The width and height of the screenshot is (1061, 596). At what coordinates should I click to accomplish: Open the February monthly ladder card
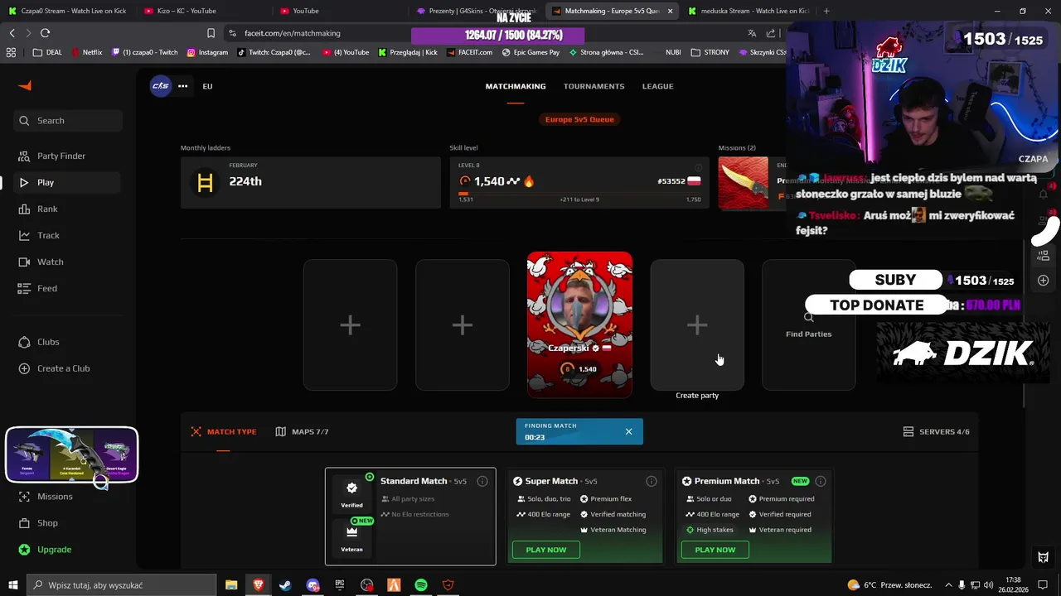(311, 182)
